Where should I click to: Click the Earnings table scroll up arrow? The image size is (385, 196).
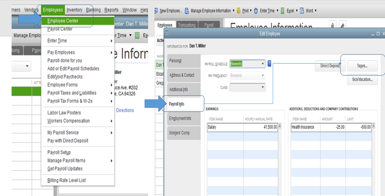(280, 126)
